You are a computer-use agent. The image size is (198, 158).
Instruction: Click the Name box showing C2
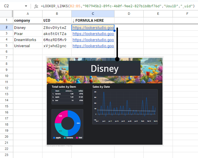click(x=6, y=6)
